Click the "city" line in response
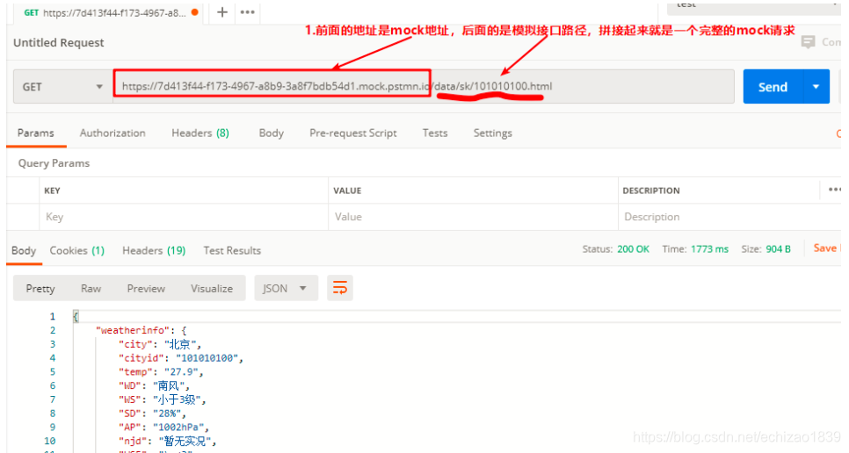Screen dimensions: 849x453 point(160,344)
